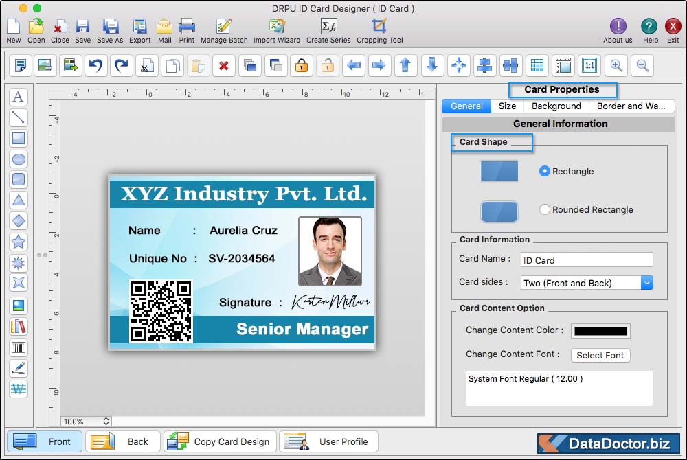Screen dimensions: 687x460
Task: Expand the Card sides dropdown
Action: click(x=646, y=283)
